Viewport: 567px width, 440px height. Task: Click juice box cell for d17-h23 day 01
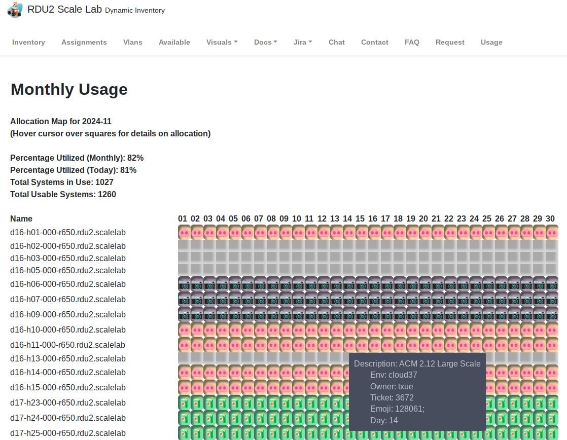coord(184,403)
